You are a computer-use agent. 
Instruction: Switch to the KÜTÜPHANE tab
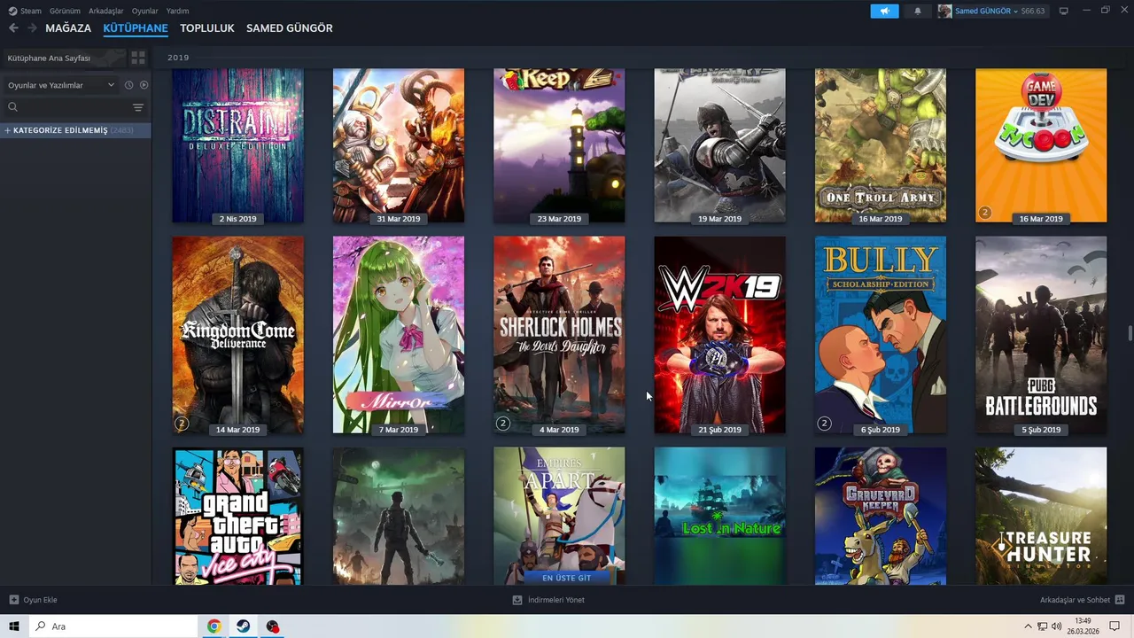coord(136,28)
